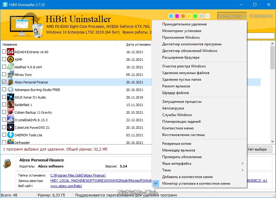Open Восстановление системы menu item

(x=199, y=135)
